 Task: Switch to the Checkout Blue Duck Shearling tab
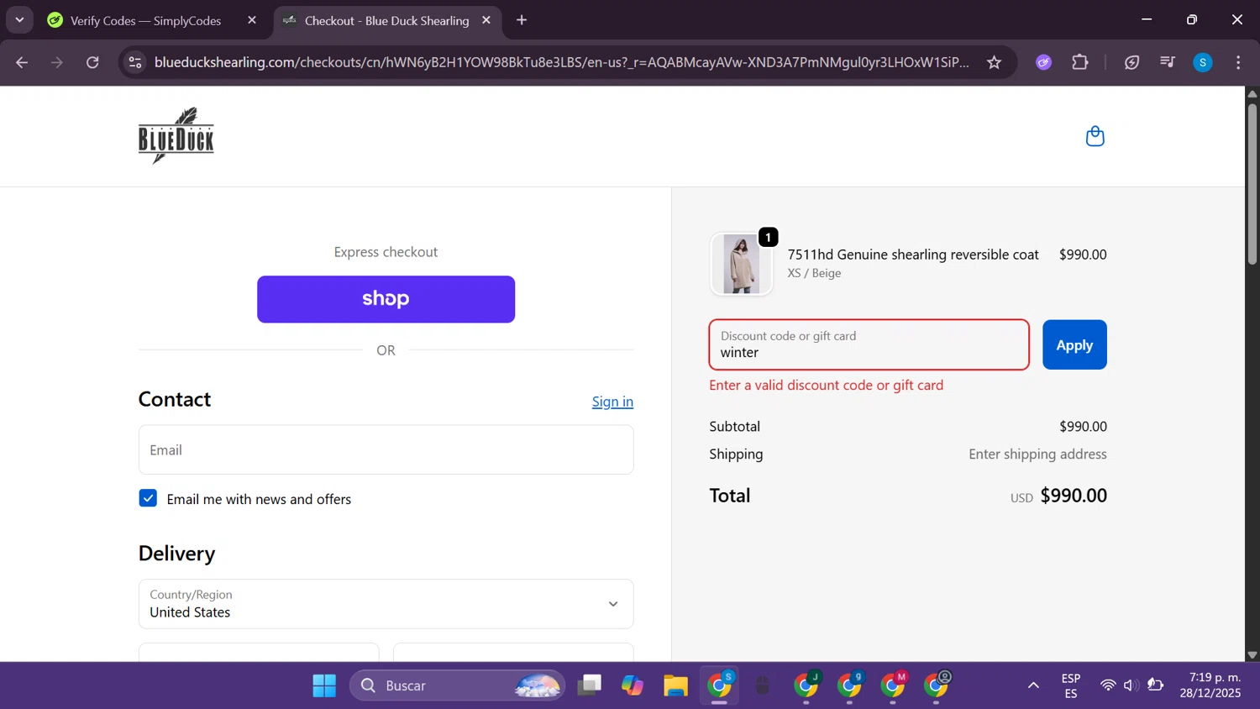(386, 20)
